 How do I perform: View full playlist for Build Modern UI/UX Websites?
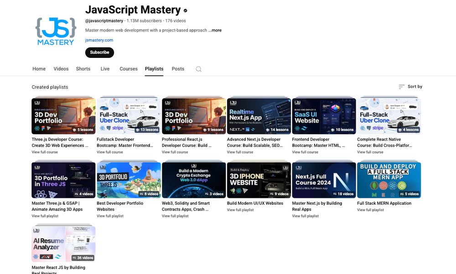(x=240, y=210)
